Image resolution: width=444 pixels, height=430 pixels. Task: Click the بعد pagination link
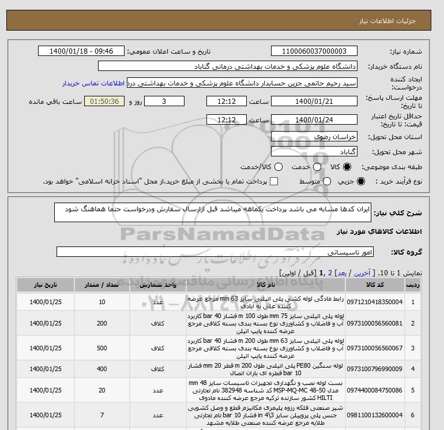342,273
